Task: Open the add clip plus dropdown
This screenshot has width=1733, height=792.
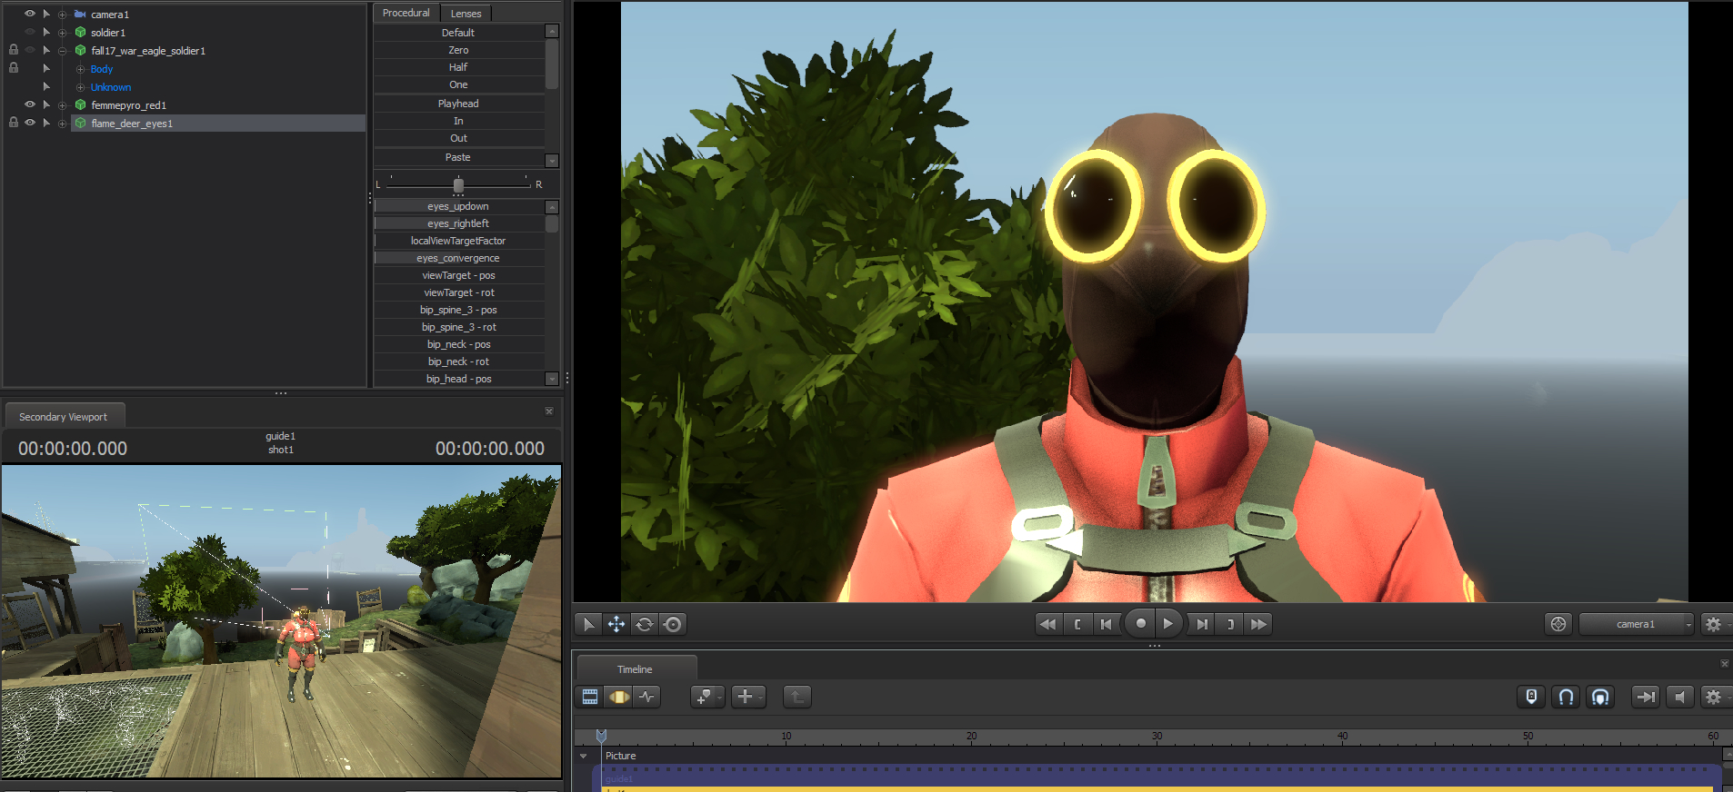Action: pos(748,697)
